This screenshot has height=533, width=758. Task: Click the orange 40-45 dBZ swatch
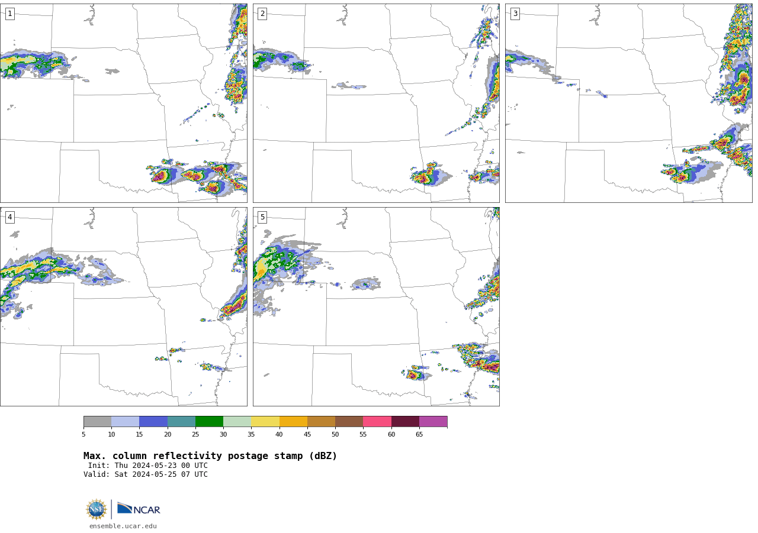(x=293, y=421)
